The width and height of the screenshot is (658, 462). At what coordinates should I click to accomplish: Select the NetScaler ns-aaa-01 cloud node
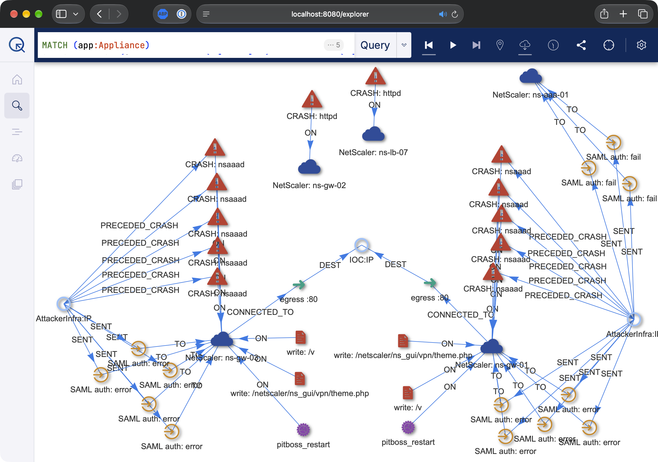click(x=530, y=76)
